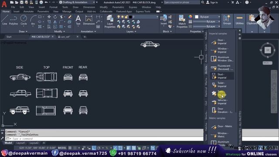Select the Scale tool in Modify panel

click(x=55, y=27)
